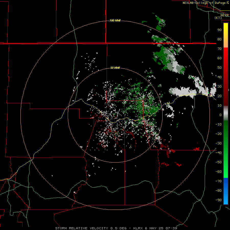Click the "60" value on velocity scale
The image size is (230, 230).
click(220, 58)
